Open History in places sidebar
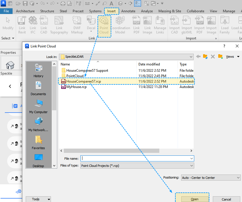Viewport: 242px width, 202px height. coord(38,70)
